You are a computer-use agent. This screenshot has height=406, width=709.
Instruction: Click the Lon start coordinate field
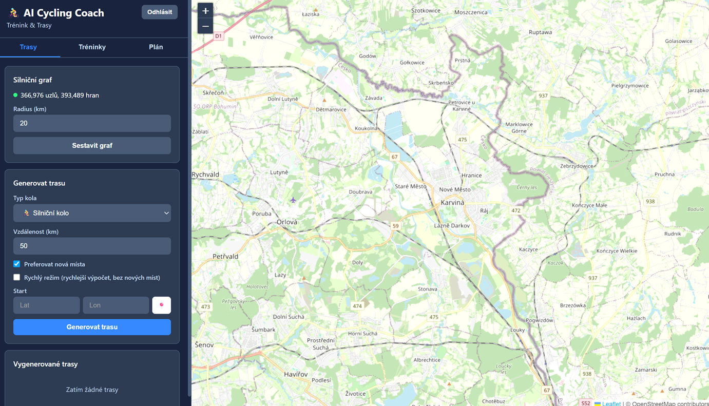[x=116, y=305]
